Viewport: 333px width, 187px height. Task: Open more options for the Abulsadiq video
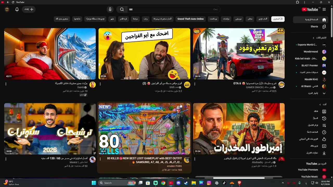click(x=195, y=159)
